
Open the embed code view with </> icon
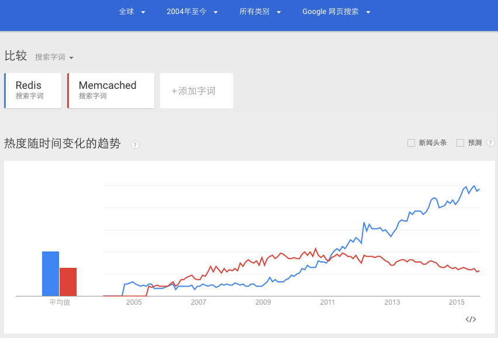click(x=471, y=319)
